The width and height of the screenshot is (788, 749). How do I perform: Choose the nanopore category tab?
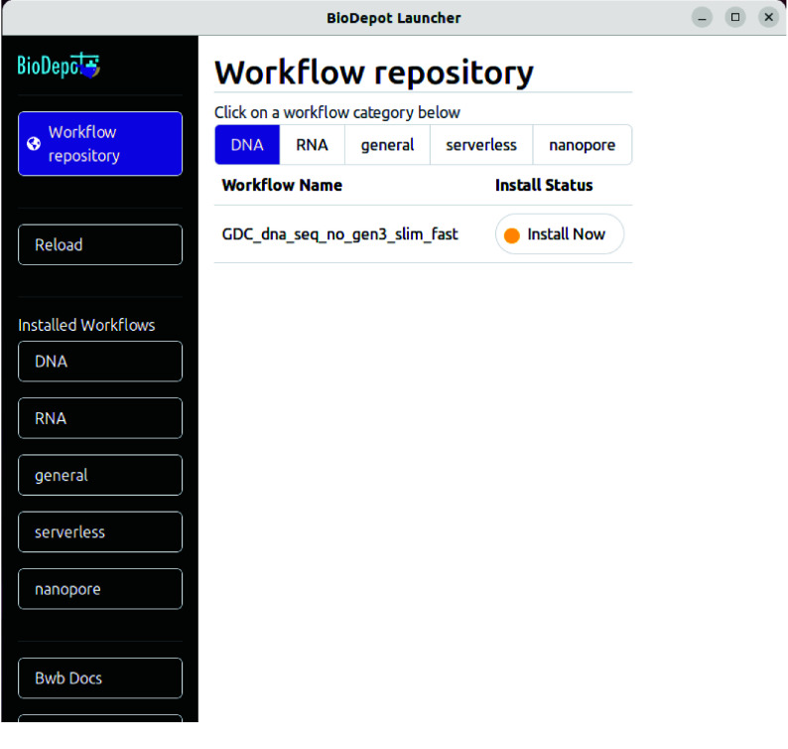pos(582,145)
